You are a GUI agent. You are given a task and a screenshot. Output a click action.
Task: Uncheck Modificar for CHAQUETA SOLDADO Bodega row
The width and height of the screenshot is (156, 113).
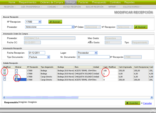[5, 73]
